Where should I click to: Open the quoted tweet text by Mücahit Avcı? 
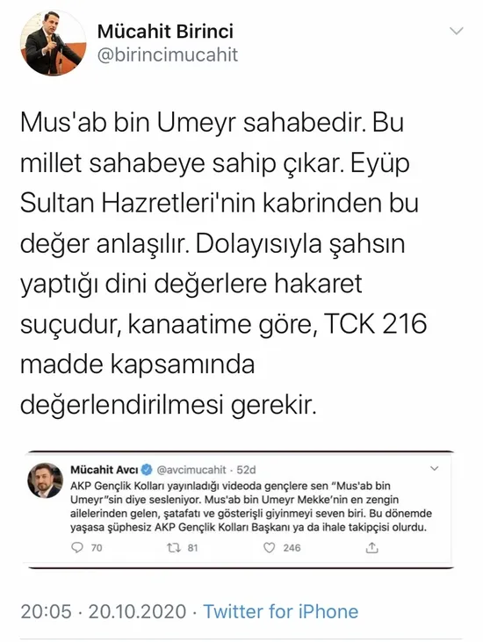[251, 507]
